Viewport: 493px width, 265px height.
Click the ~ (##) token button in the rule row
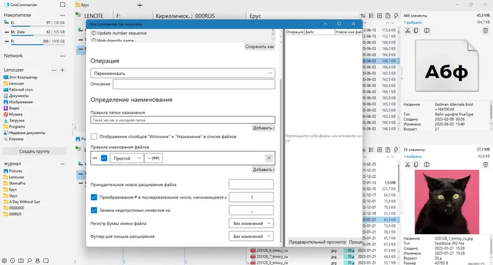(x=153, y=158)
